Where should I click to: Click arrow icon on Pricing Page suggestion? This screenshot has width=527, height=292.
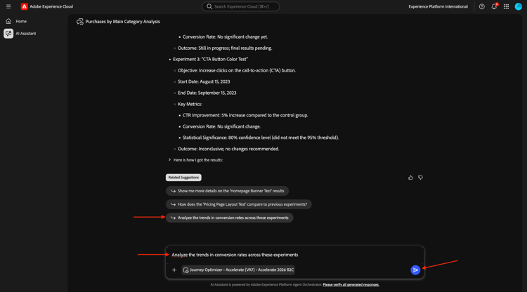click(173, 204)
